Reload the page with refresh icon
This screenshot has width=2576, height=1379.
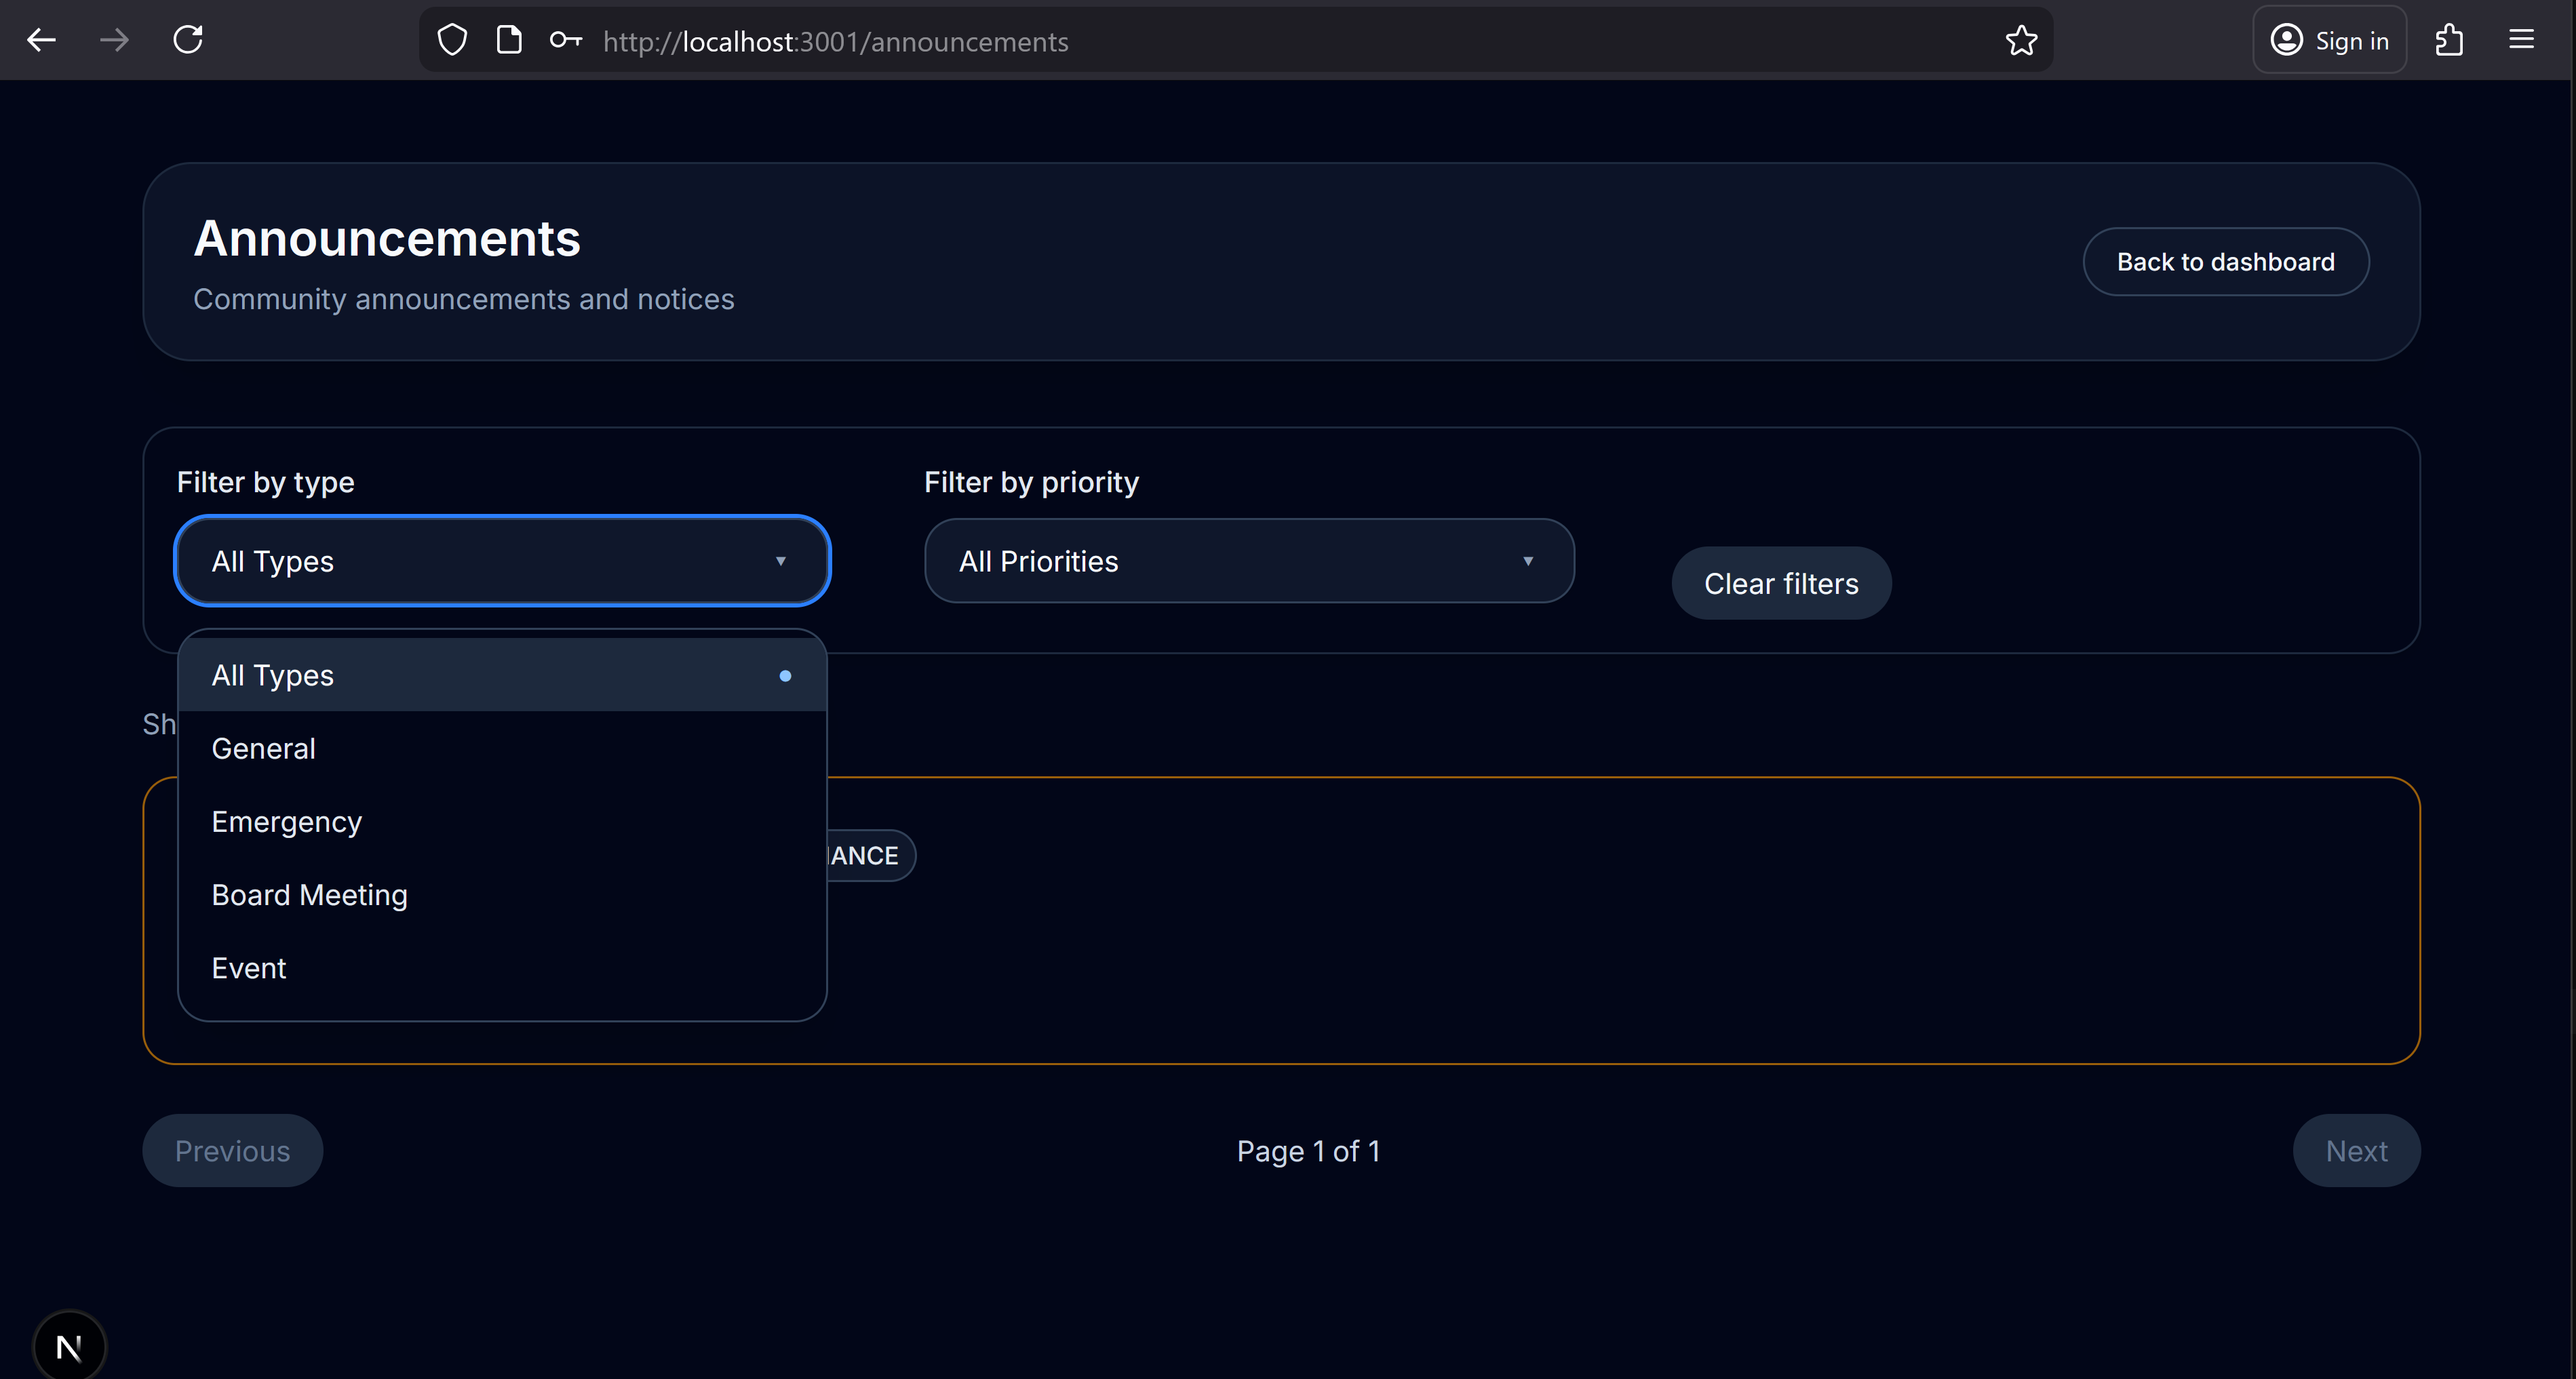[188, 40]
